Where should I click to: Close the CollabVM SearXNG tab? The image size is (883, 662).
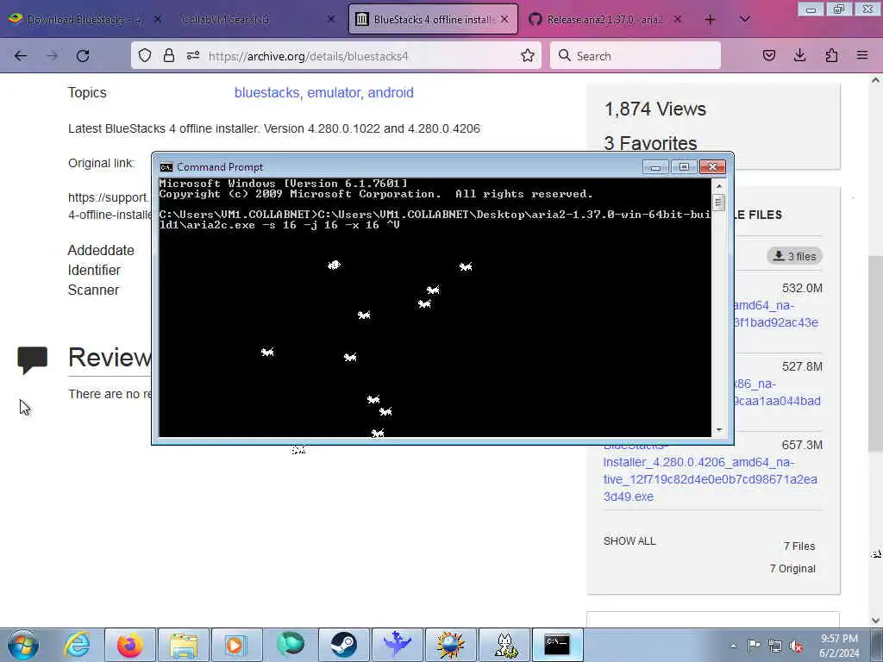pos(331,20)
